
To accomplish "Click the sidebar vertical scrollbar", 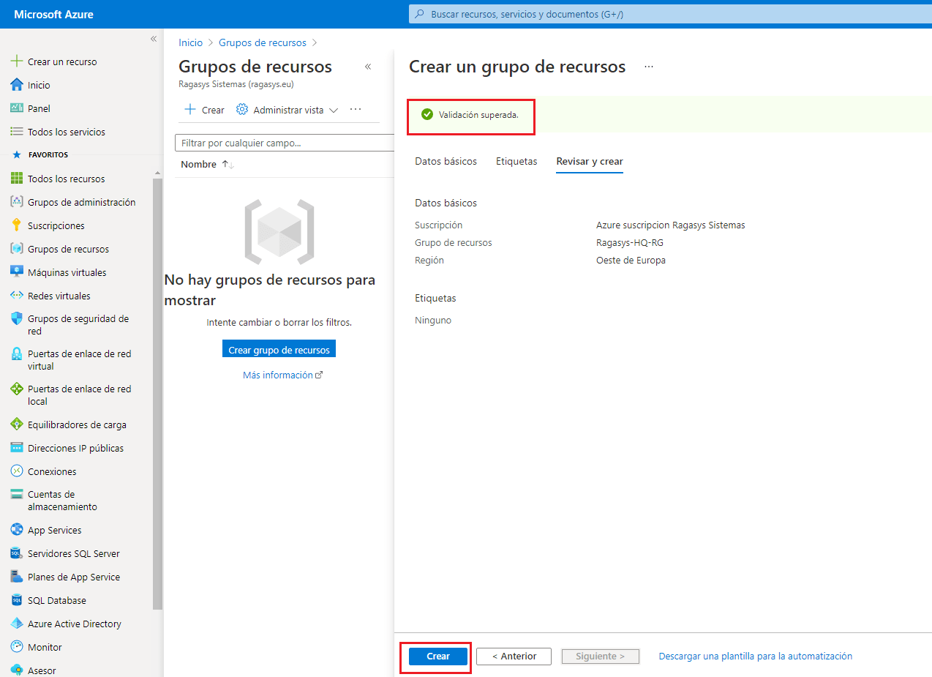I will (x=157, y=393).
